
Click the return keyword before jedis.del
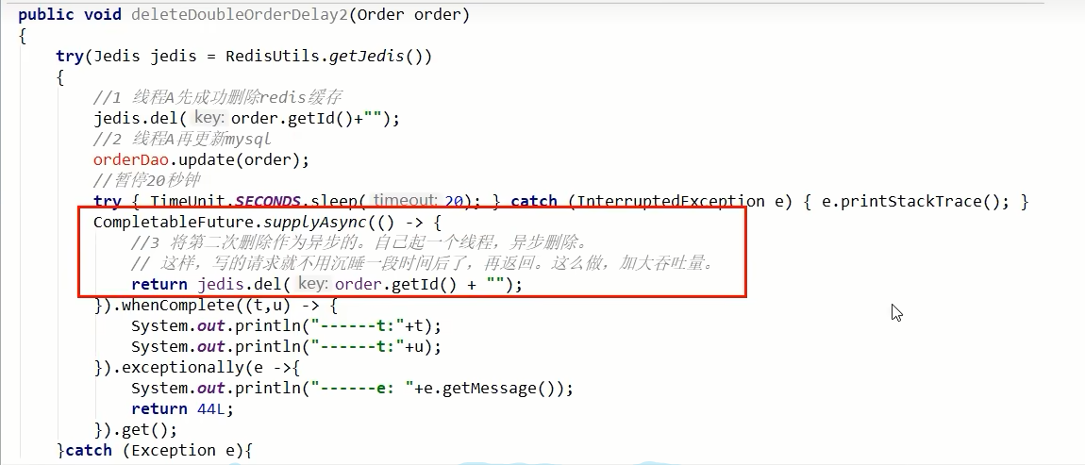(159, 284)
